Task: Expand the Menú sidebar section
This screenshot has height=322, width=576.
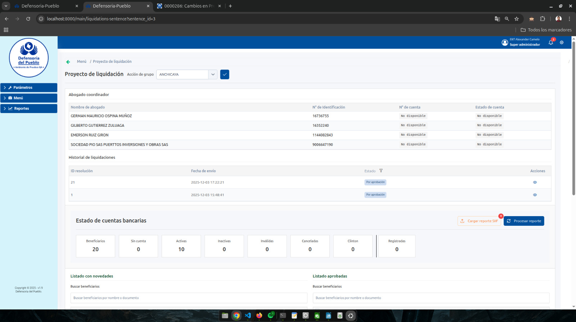Action: point(29,98)
